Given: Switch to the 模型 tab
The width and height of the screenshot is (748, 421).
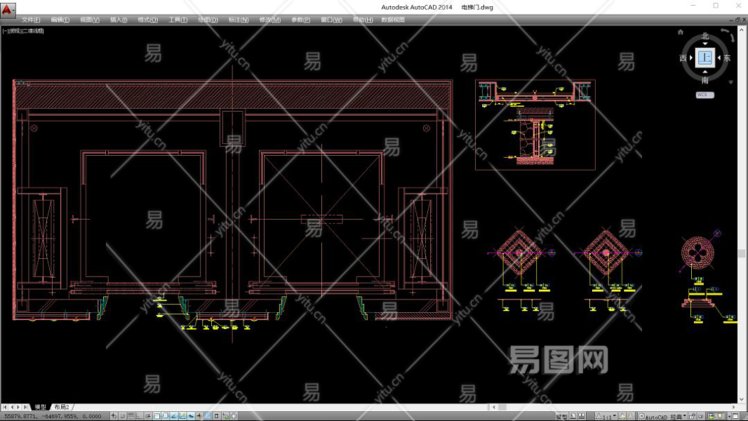Looking at the screenshot, I should [40, 407].
